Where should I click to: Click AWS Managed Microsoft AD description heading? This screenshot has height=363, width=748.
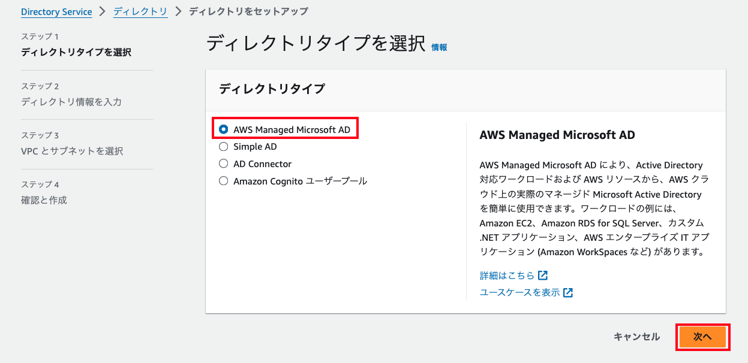557,135
